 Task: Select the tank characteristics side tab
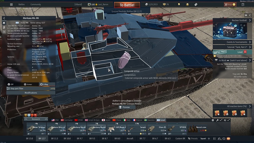pos(4,23)
